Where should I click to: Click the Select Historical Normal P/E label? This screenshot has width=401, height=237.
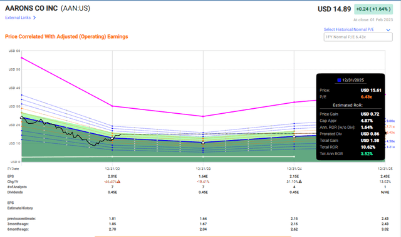point(348,29)
